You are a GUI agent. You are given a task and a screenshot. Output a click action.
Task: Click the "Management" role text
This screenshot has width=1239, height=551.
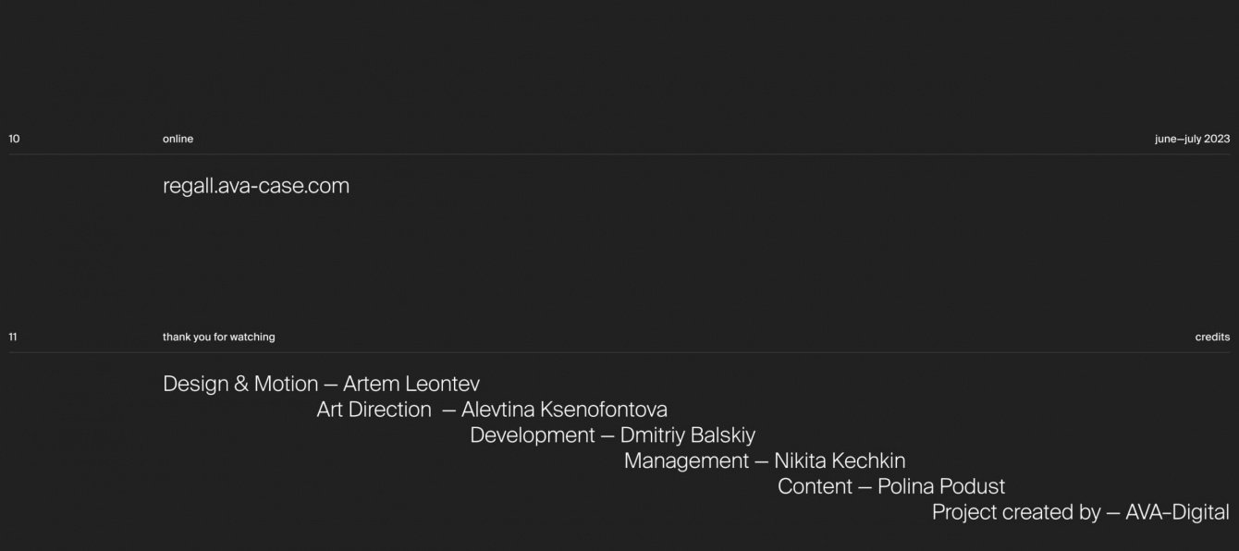coord(686,461)
